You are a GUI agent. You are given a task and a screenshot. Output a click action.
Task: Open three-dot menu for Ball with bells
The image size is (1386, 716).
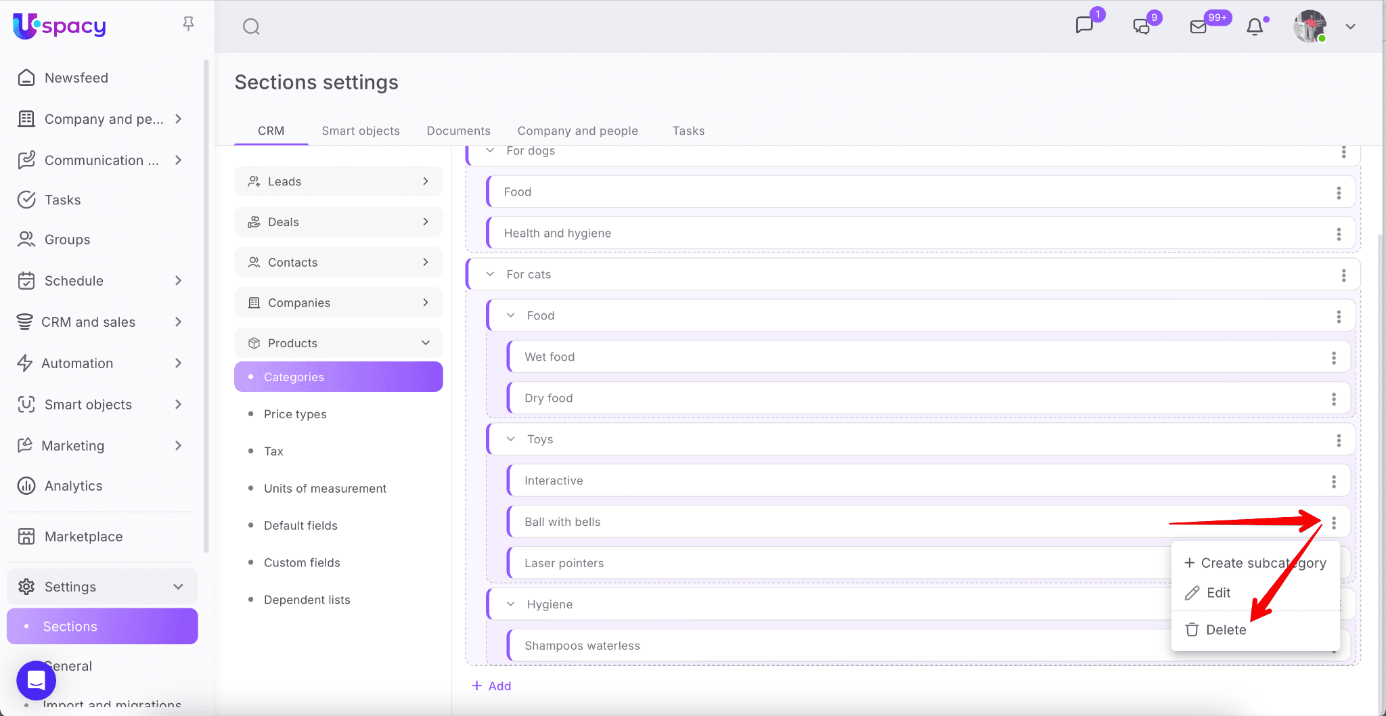click(1333, 522)
